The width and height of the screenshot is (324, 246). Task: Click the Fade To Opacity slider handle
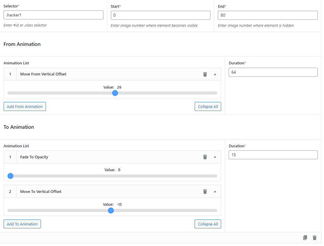click(10, 176)
